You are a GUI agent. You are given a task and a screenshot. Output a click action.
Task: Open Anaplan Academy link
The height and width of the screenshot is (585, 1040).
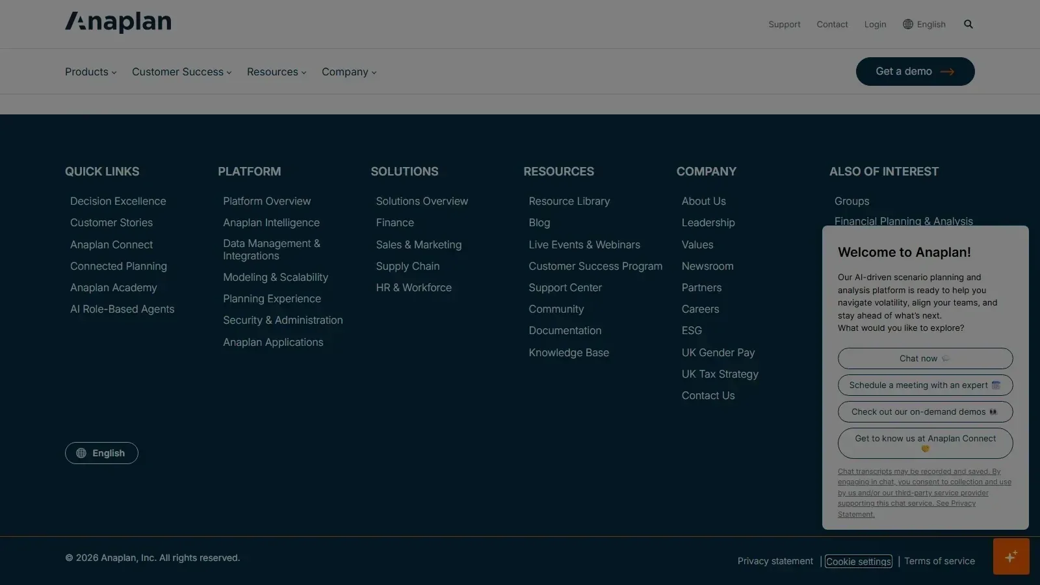[x=114, y=288]
